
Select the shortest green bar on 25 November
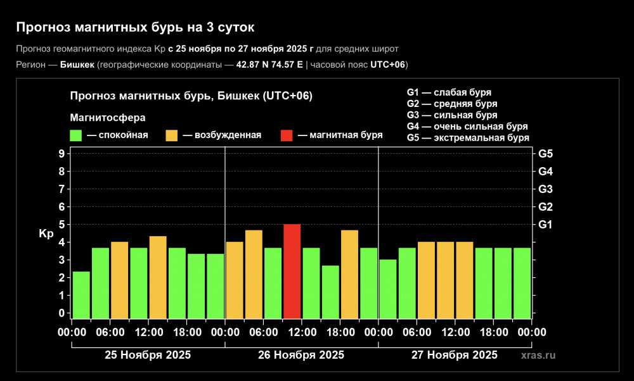81,294
